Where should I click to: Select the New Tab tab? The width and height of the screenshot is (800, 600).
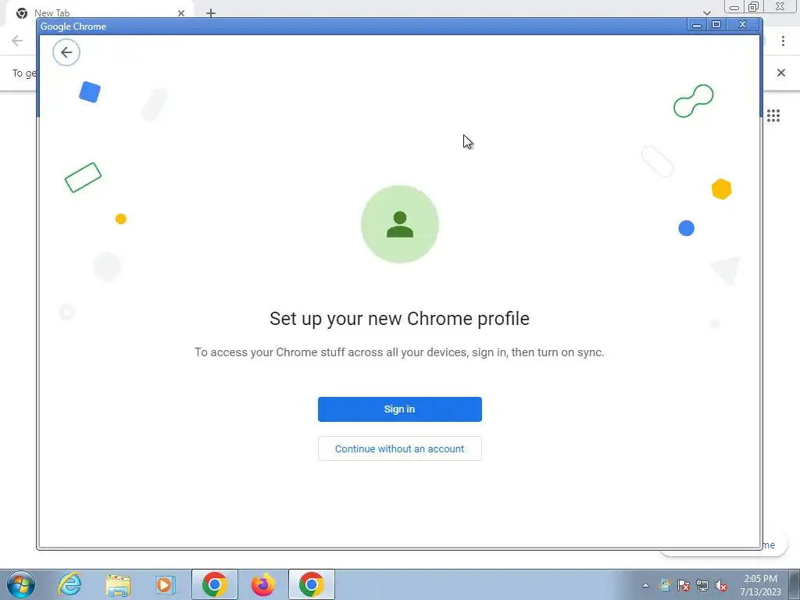tap(99, 13)
